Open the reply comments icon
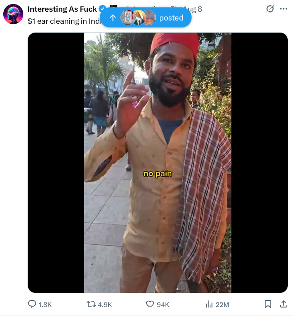 (x=32, y=304)
